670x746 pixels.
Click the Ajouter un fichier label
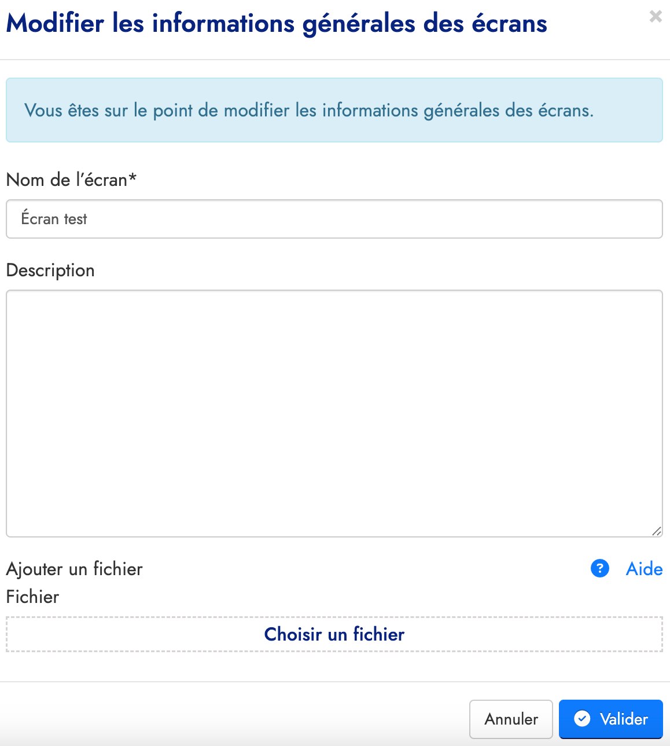74,569
